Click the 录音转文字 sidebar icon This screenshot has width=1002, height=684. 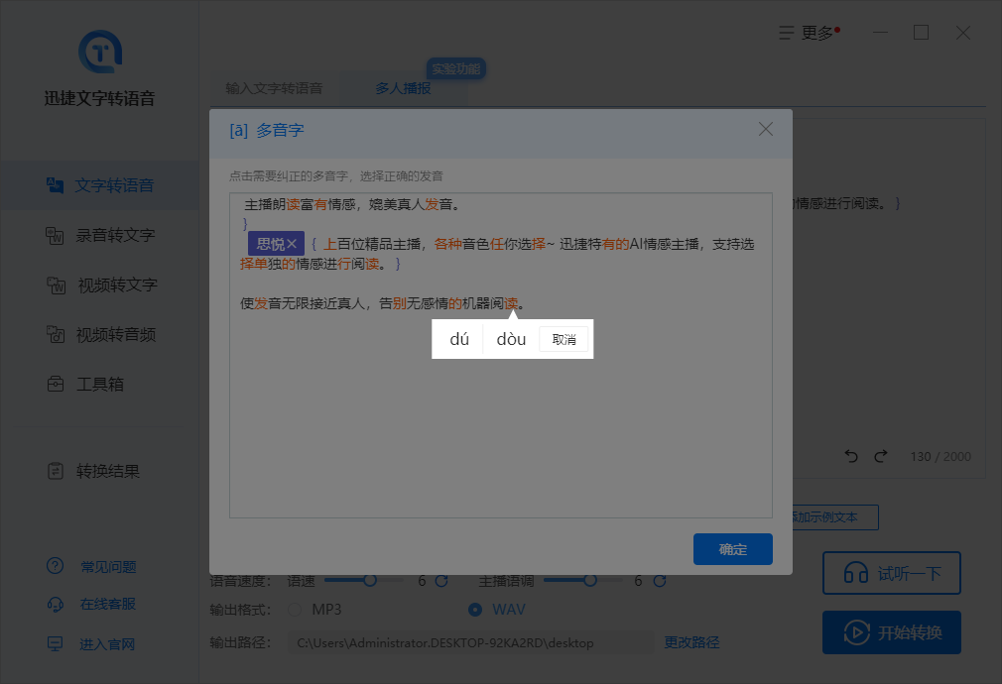[x=55, y=235]
